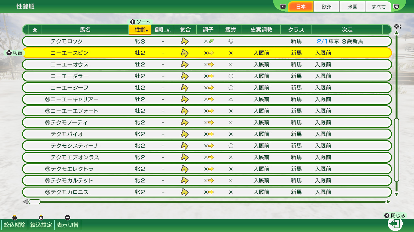
Task: Open filter settings via 絞込設定
Action: click(x=41, y=225)
